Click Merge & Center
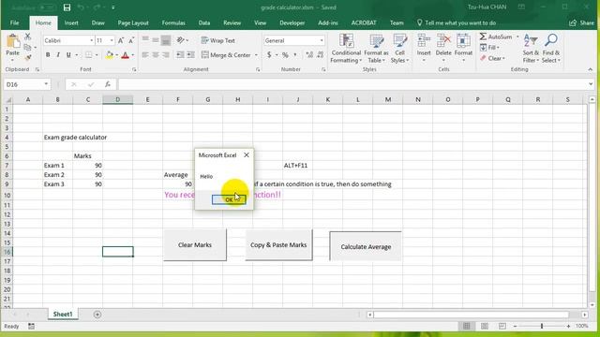This screenshot has width=600, height=337. coord(226,55)
